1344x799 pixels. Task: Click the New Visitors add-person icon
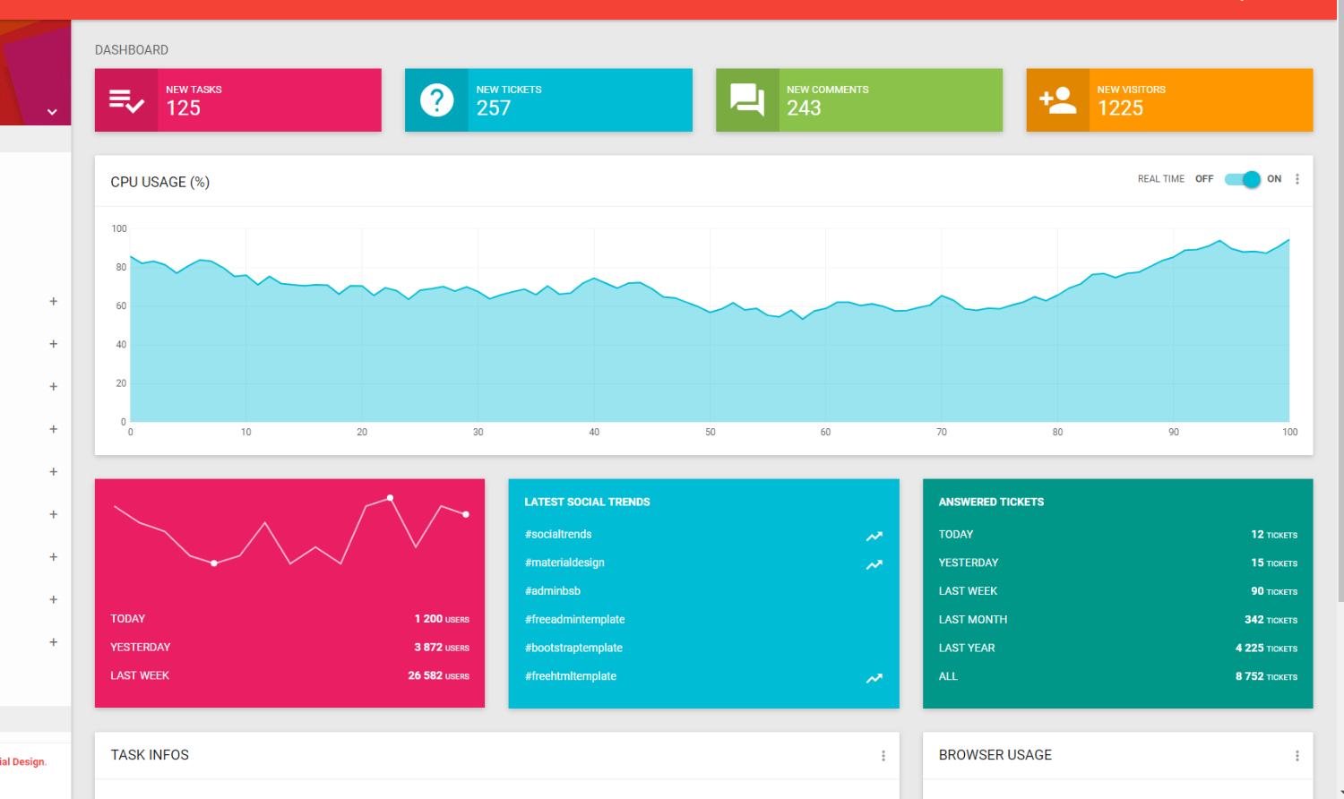point(1057,100)
